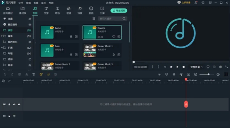
Task: Open the 完整质量 preview quality dropdown
Action: click(197, 67)
